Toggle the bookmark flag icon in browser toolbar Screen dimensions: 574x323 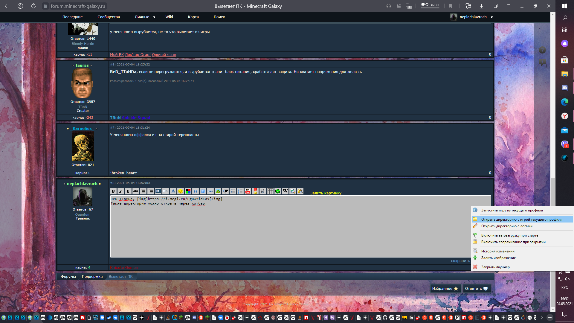pos(450,6)
